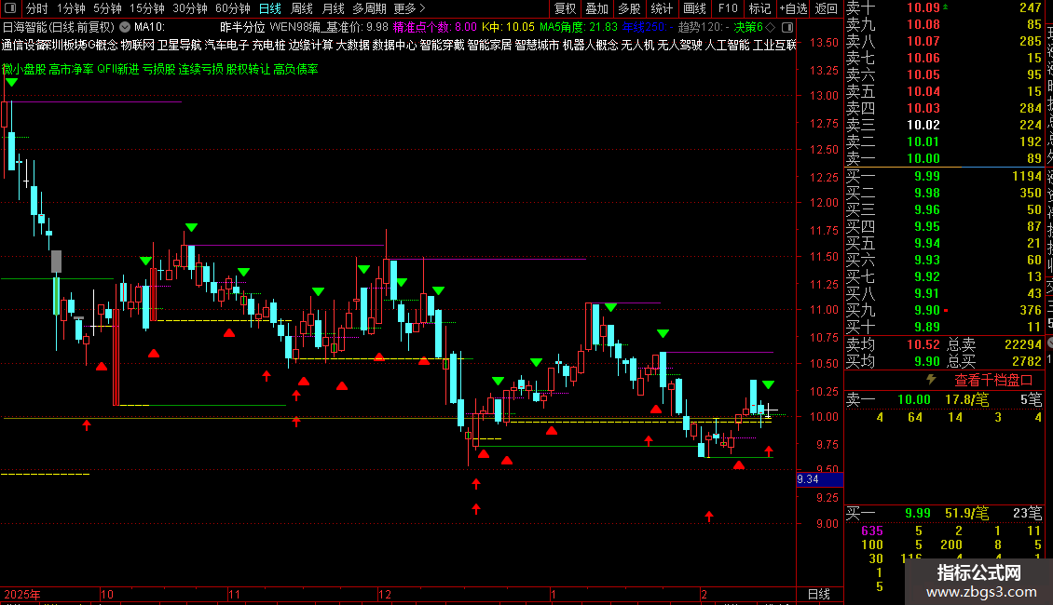Click the blue 9.34 price axis label
Image resolution: width=1053 pixels, height=605 pixels.
[x=819, y=479]
